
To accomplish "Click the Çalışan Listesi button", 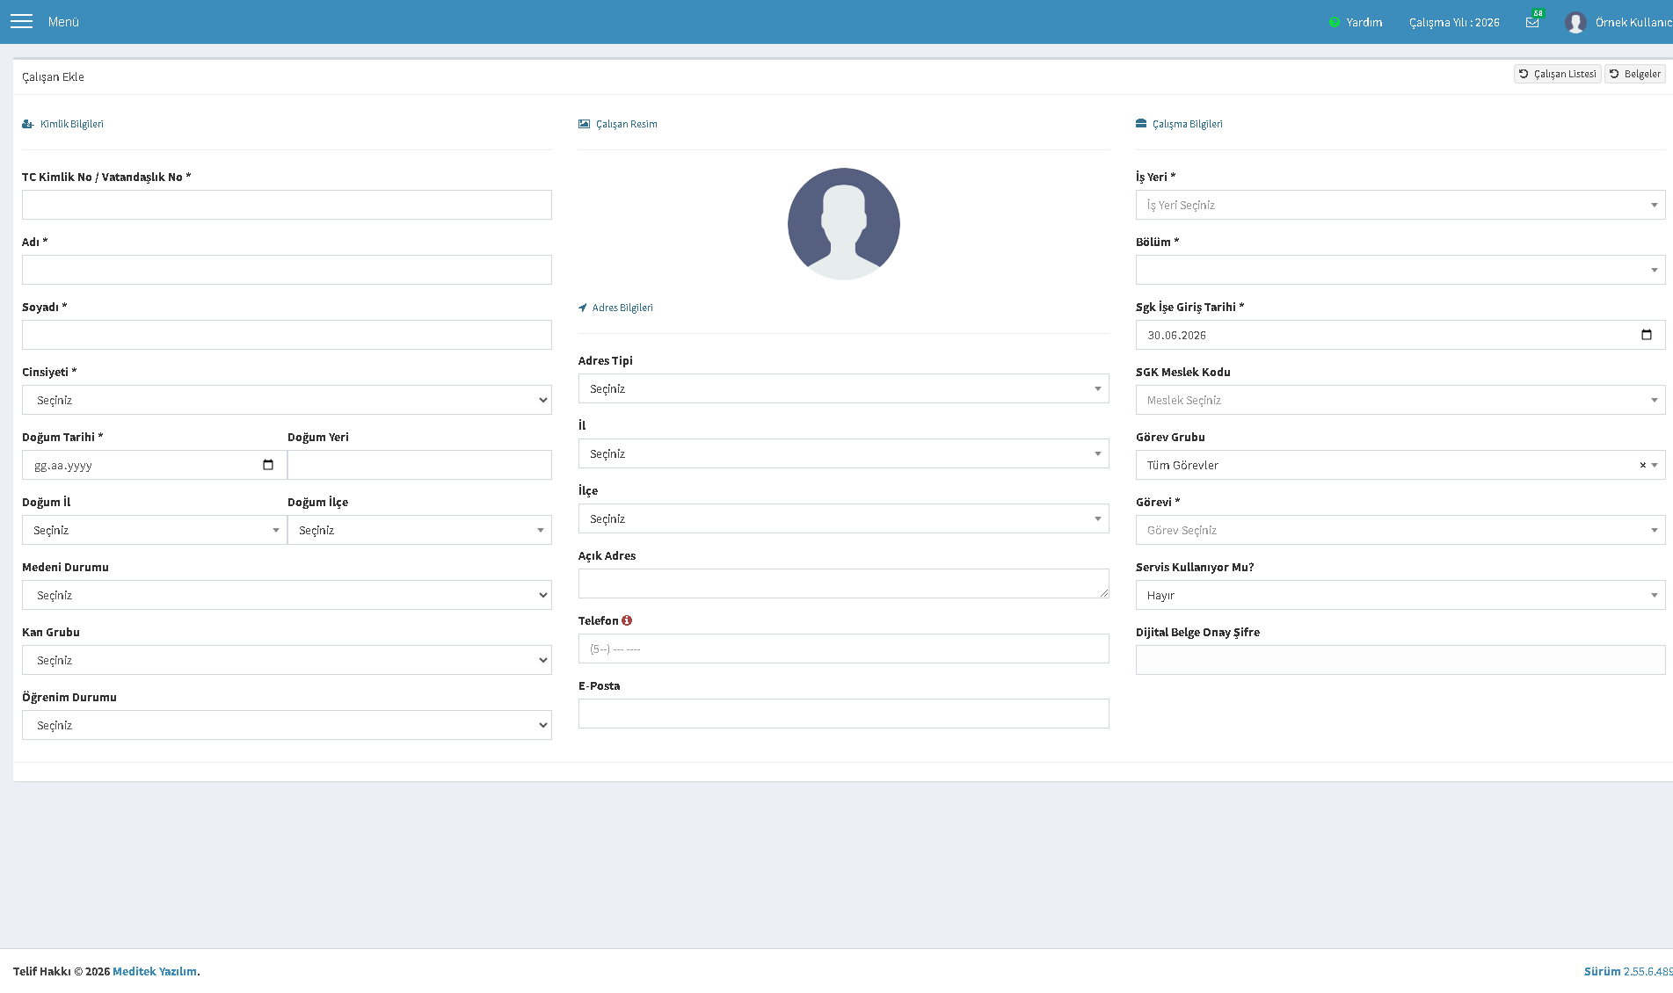I will pyautogui.click(x=1558, y=74).
